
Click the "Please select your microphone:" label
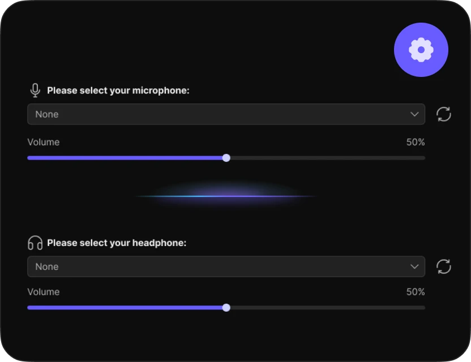pos(118,90)
